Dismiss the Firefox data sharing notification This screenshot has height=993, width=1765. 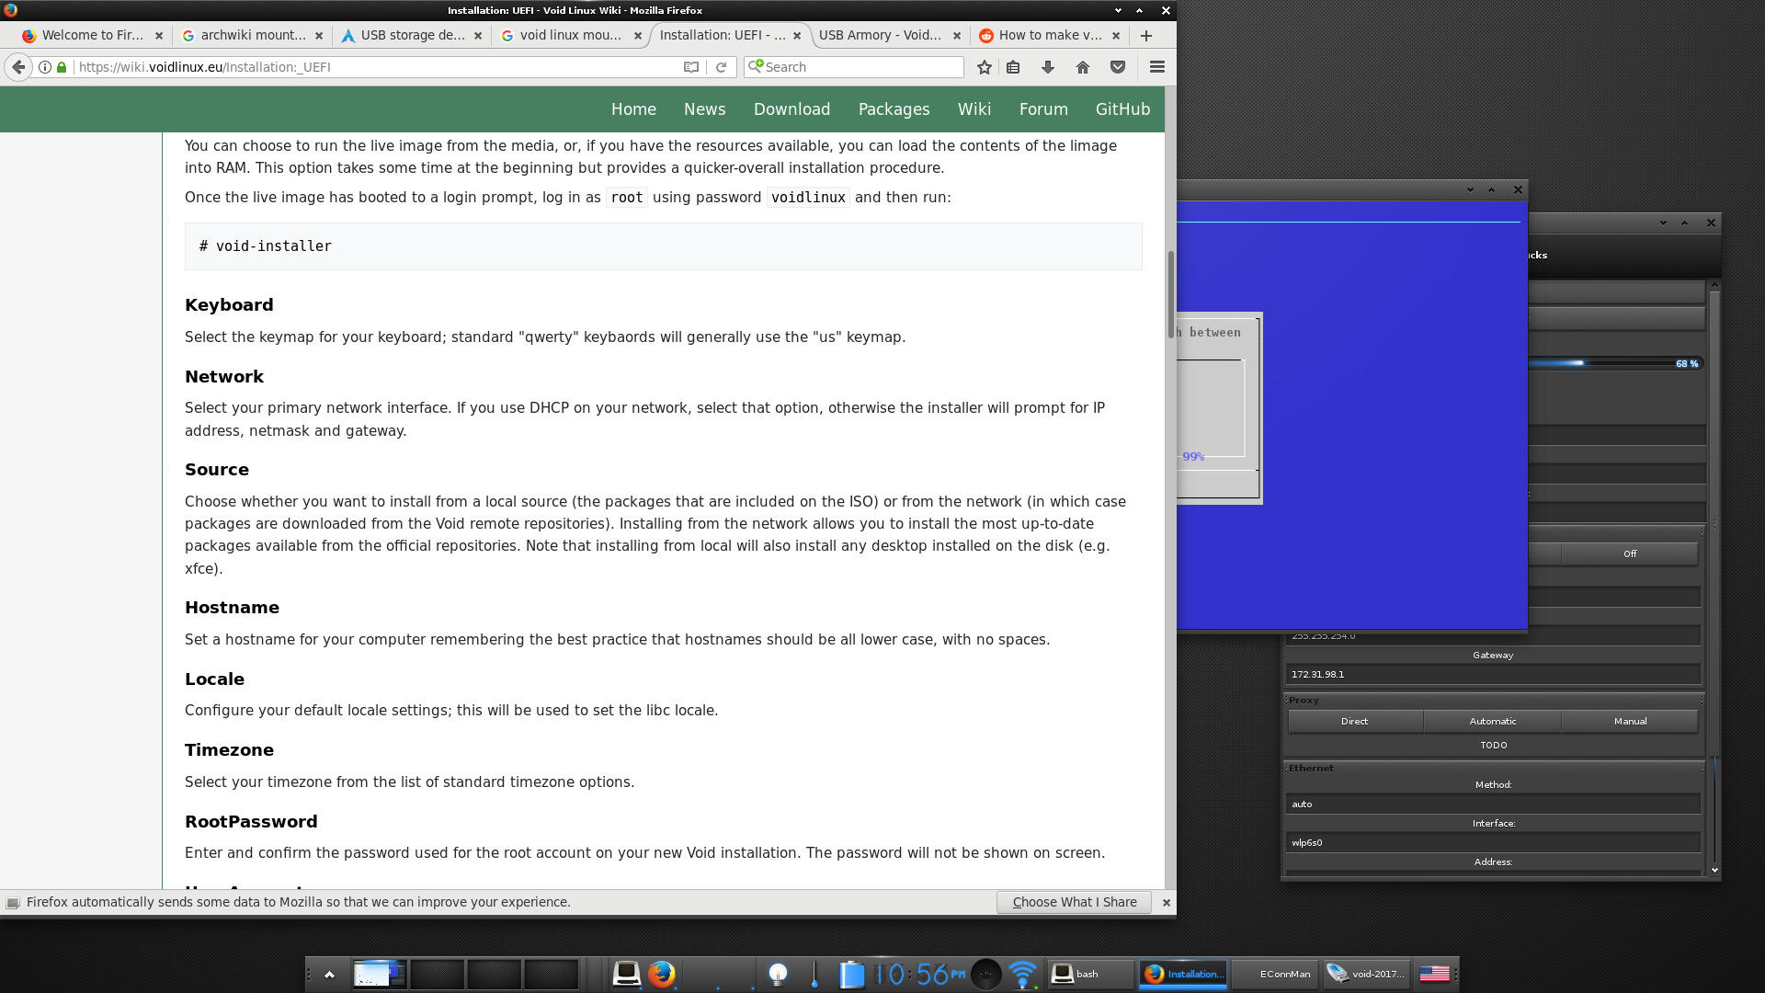coord(1167,903)
